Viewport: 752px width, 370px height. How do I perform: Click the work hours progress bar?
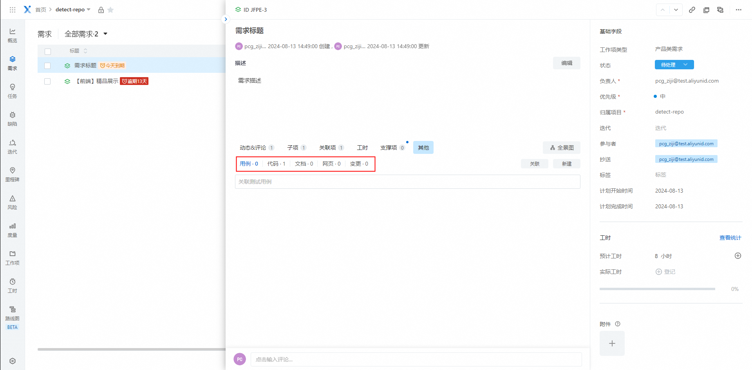(657, 289)
